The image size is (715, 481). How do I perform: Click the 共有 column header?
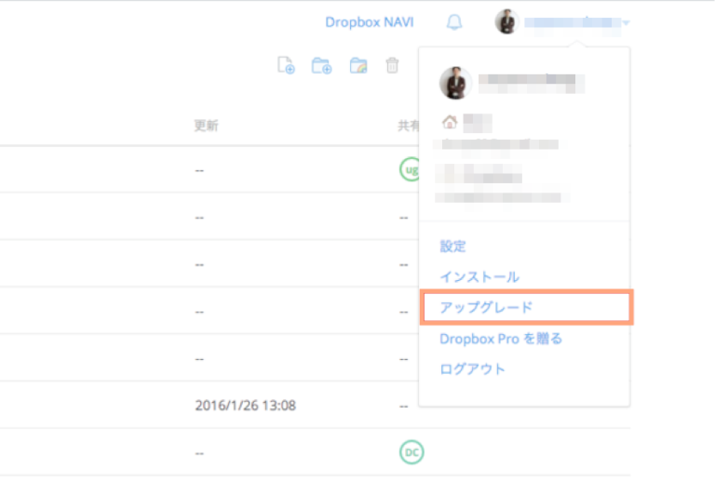coord(408,127)
